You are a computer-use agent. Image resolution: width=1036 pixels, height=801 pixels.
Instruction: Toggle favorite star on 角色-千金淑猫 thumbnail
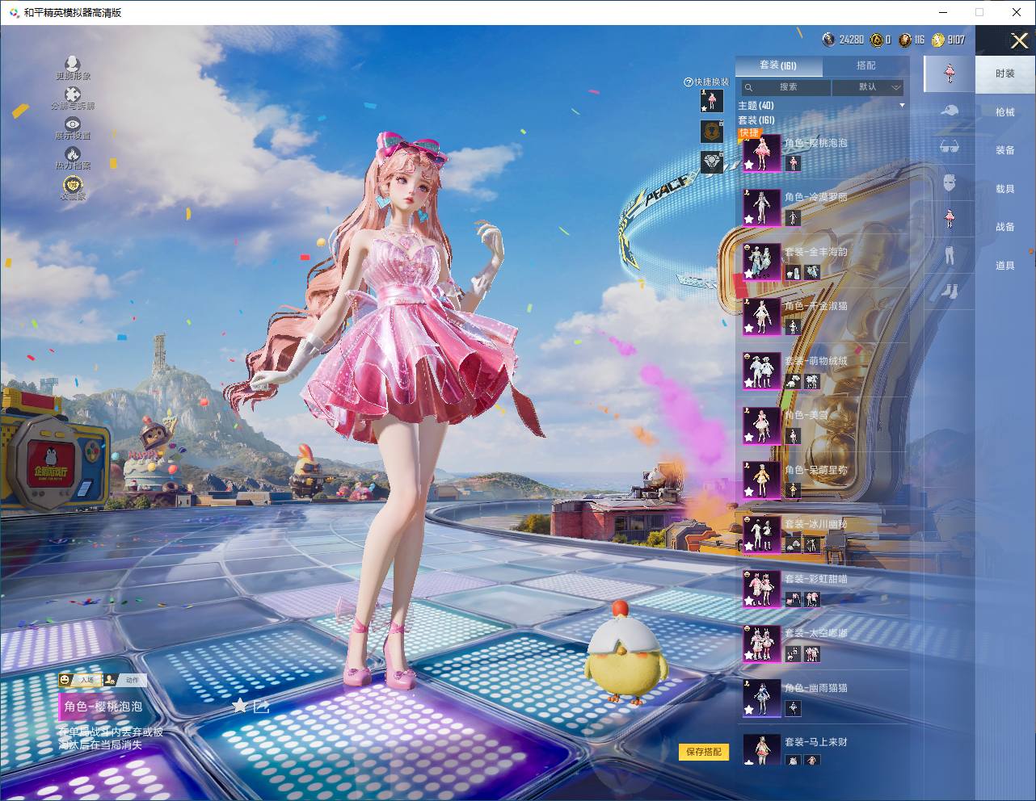pyautogui.click(x=749, y=329)
